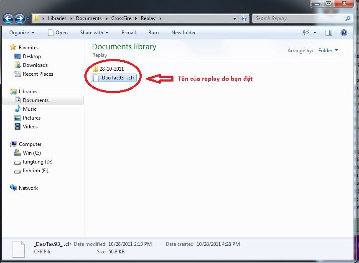359x263 pixels.
Task: Open the Videos library
Action: [30, 126]
